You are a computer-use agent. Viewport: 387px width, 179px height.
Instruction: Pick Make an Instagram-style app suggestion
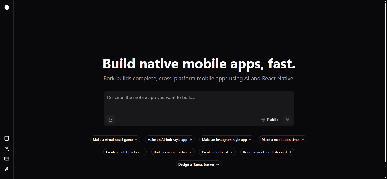pyautogui.click(x=227, y=140)
